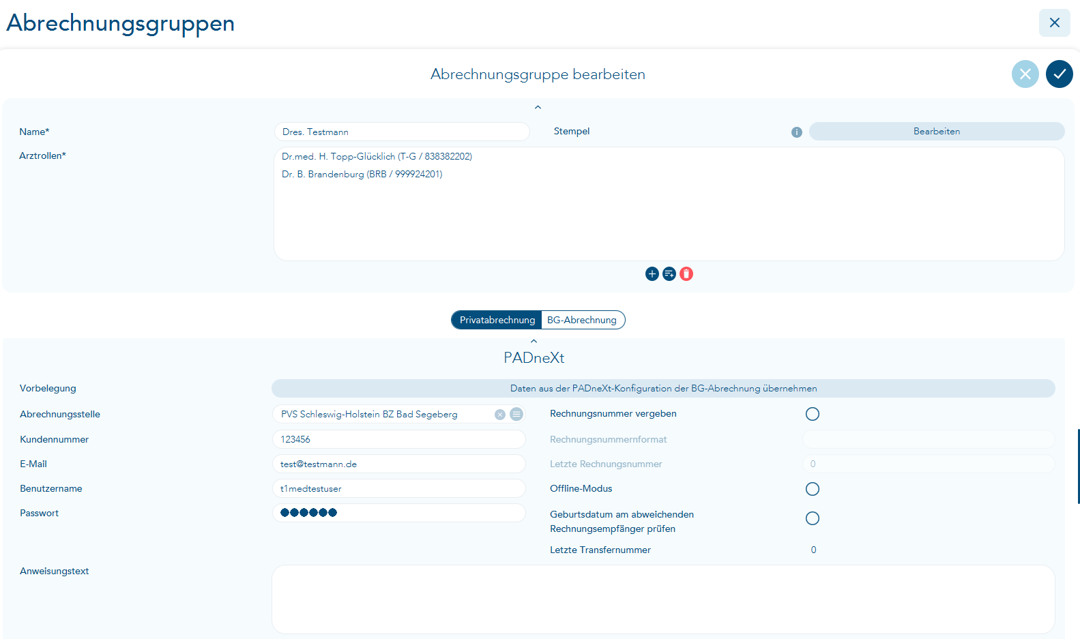Click the Kundennummer field 123456
Image resolution: width=1080 pixels, height=639 pixels.
tap(398, 439)
